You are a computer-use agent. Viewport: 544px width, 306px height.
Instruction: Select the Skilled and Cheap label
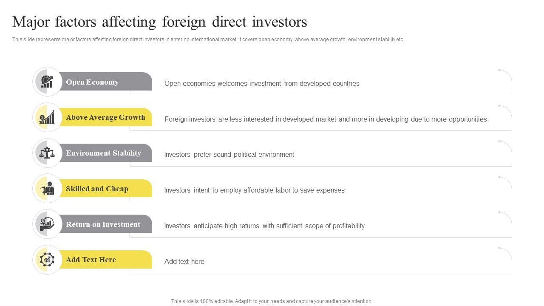97,189
